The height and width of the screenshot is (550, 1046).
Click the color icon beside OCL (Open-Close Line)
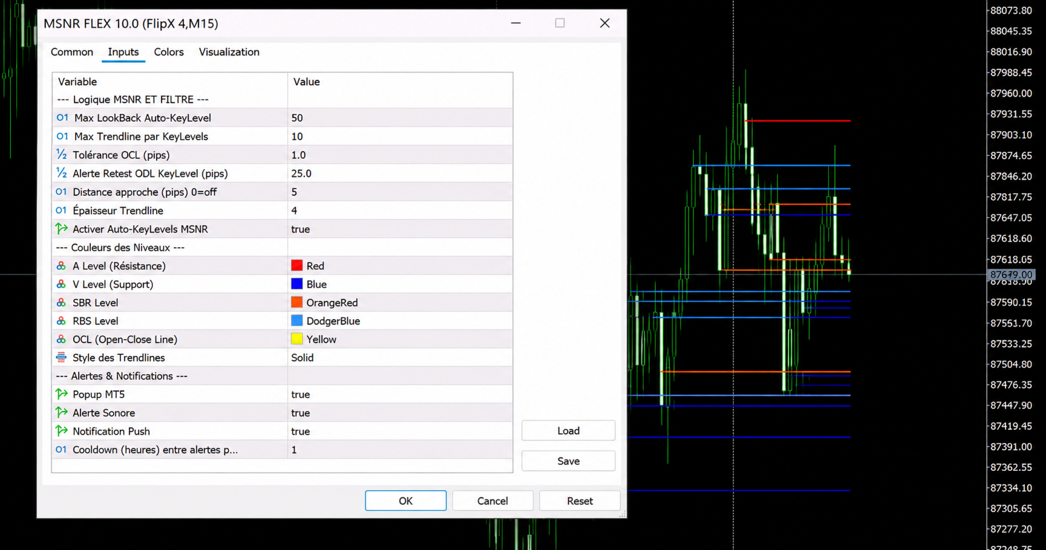(61, 340)
